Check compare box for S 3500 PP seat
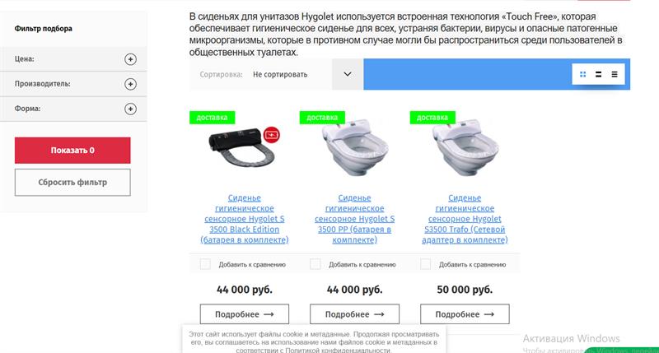Image resolution: width=659 pixels, height=353 pixels. pos(315,264)
